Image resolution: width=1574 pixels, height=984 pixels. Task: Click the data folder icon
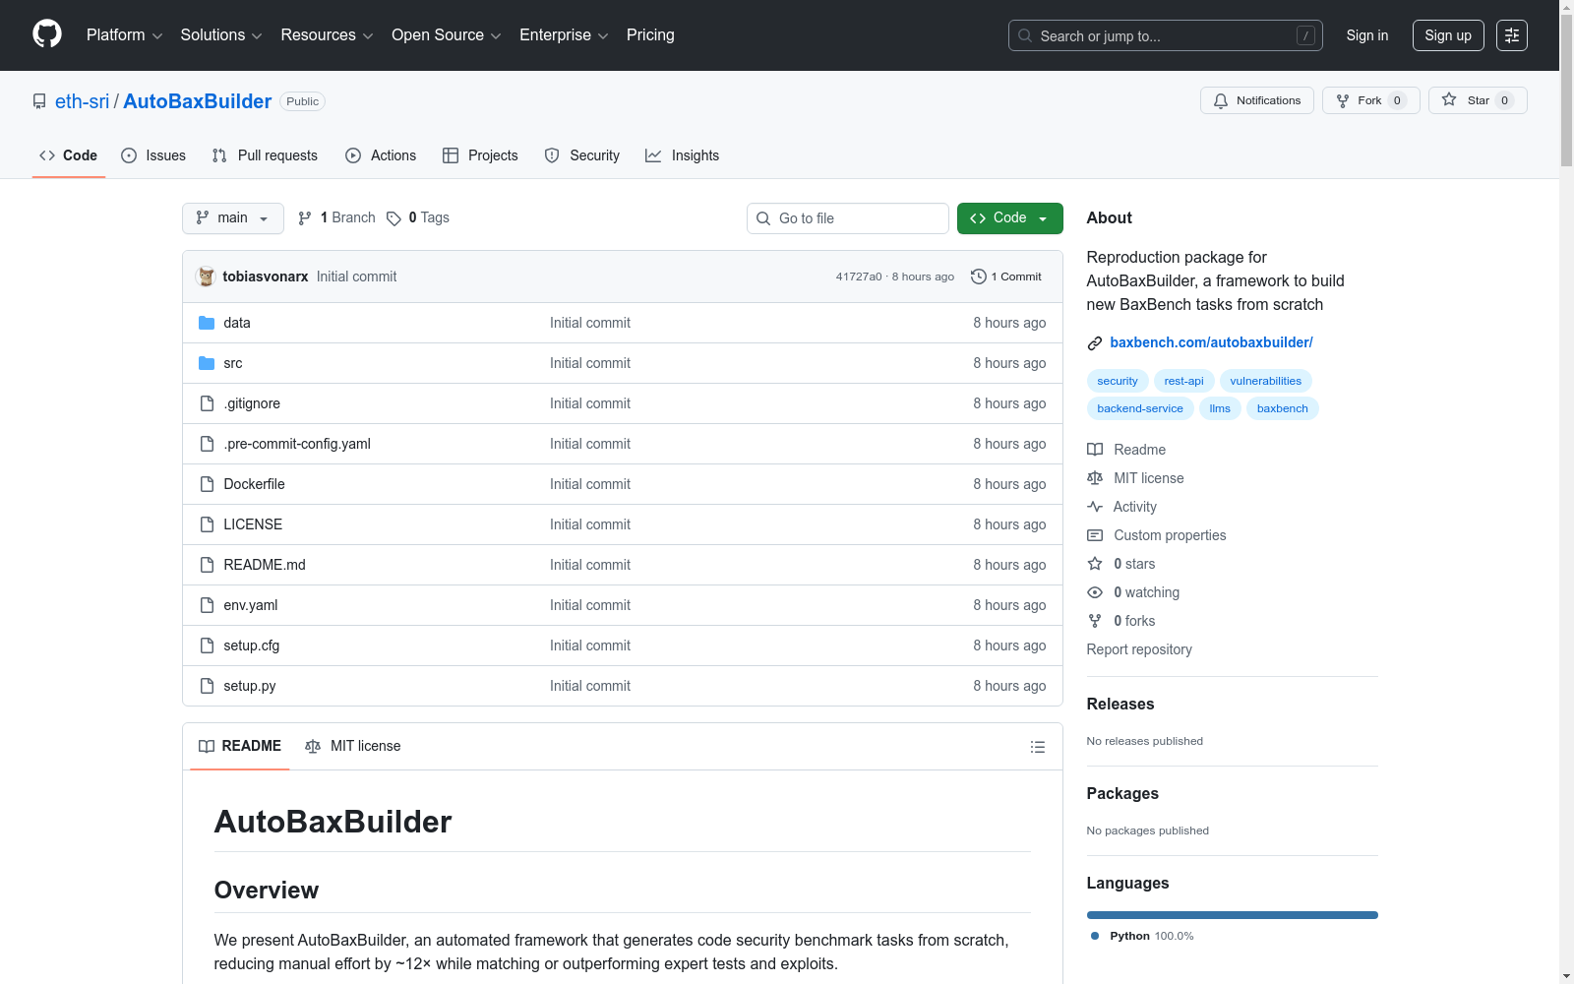[x=207, y=323]
